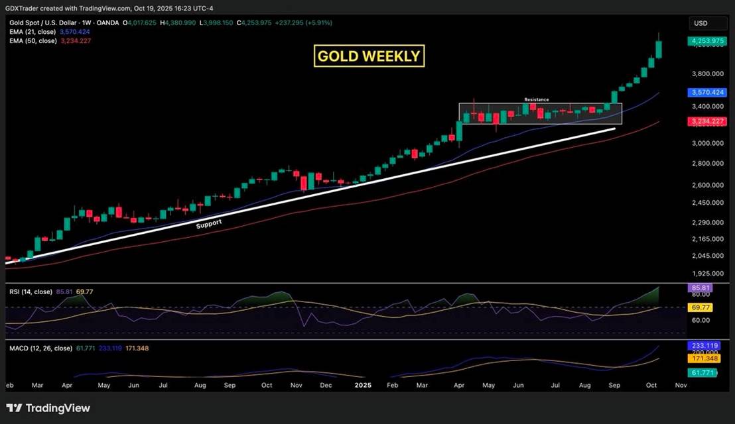The height and width of the screenshot is (424, 735).
Task: Click the 1,925.000 price axis label
Action: tap(708, 274)
